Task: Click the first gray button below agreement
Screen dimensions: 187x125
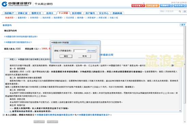Action: pyautogui.click(x=39, y=122)
